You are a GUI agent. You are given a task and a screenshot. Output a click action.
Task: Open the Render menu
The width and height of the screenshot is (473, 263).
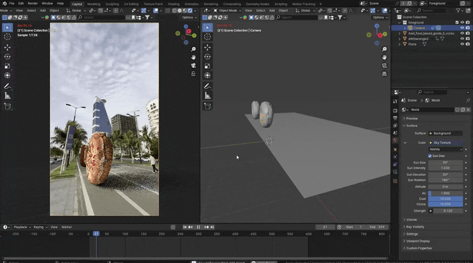32,3
